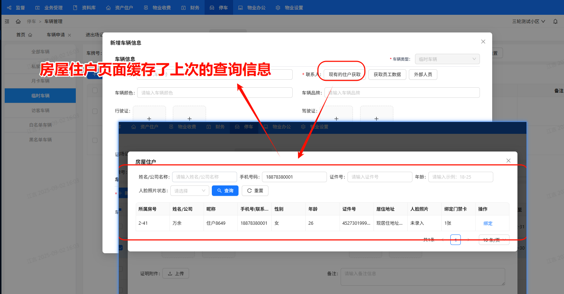
Task: Click the notification bell icon
Action: 555,22
